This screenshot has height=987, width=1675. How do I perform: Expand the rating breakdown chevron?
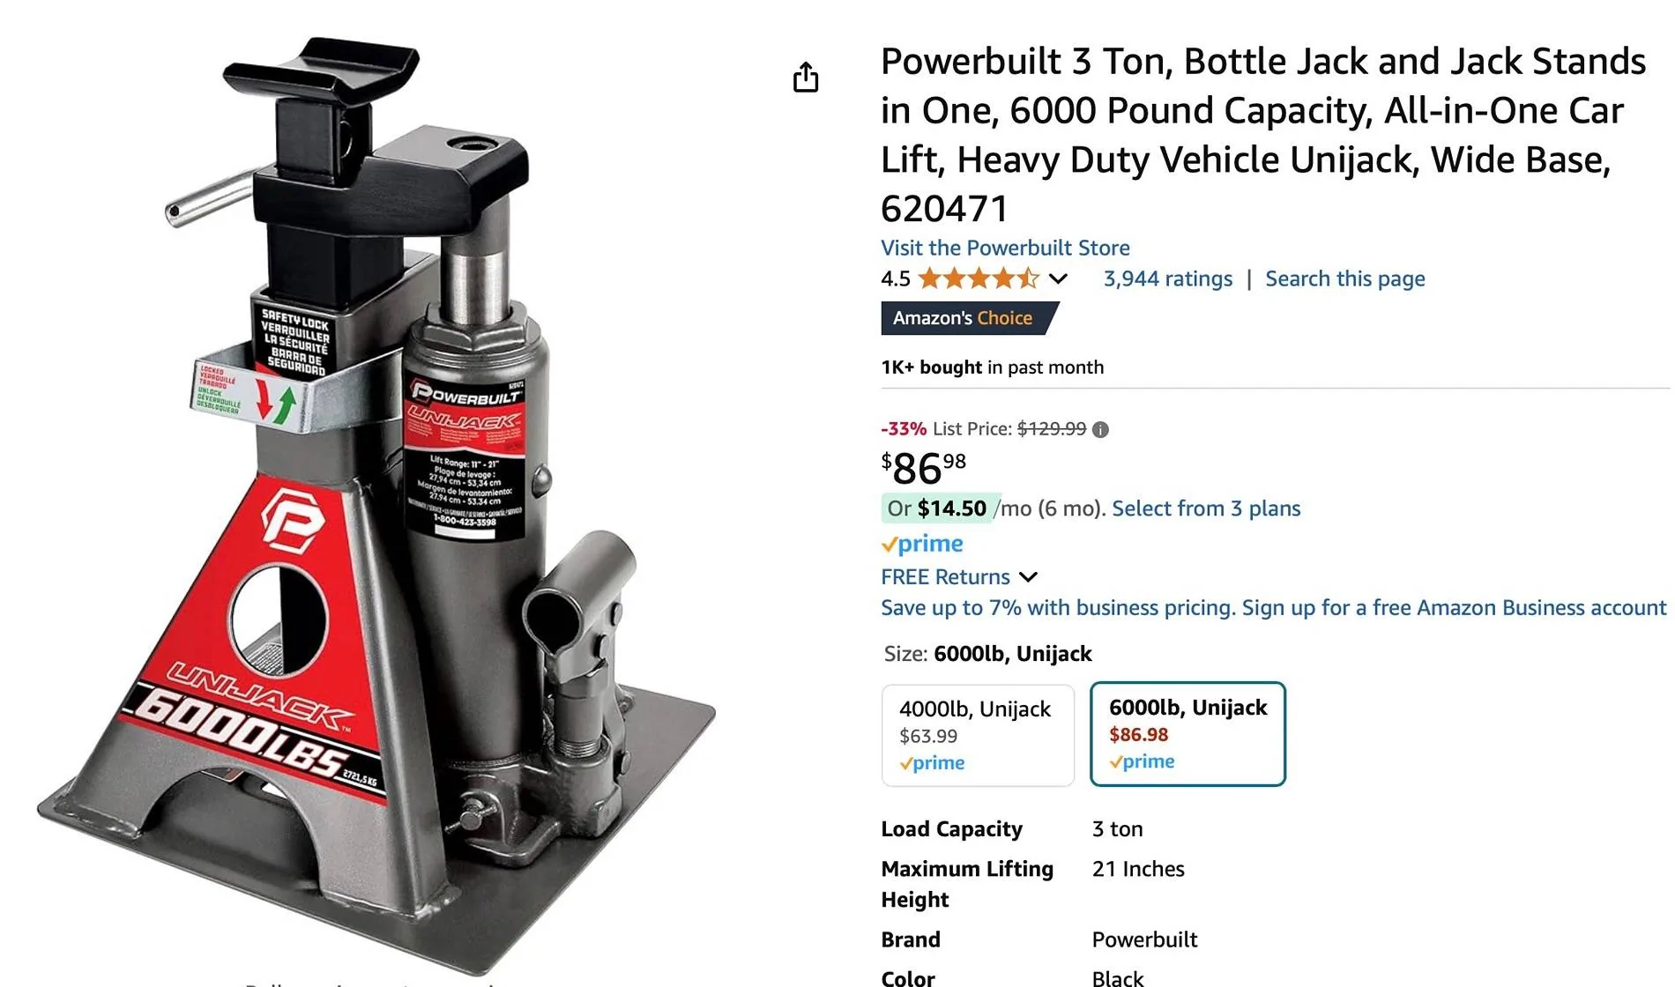coord(1059,279)
